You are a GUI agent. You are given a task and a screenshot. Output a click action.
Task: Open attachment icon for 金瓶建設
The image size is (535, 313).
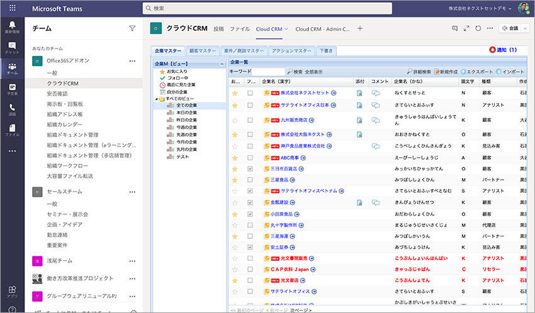pyautogui.click(x=359, y=202)
